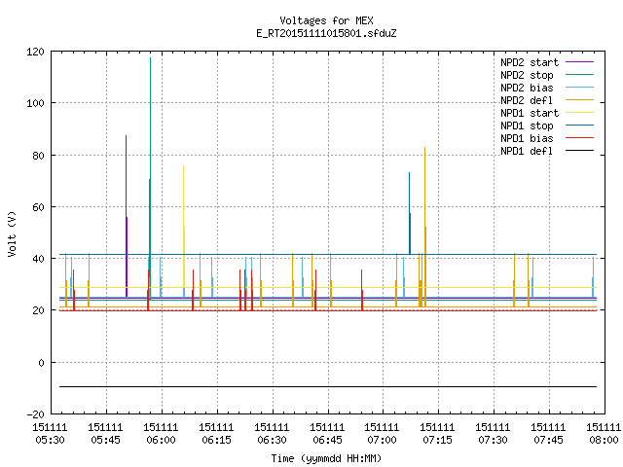Click the y-axis tick value 100
Screen dimensions: 623x467
point(35,103)
